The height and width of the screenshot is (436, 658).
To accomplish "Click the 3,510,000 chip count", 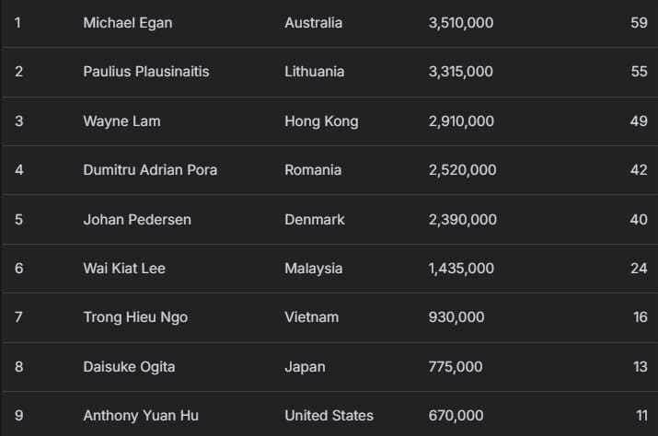I will pos(461,23).
